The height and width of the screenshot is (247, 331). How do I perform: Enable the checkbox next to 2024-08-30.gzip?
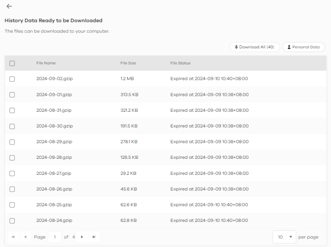[x=12, y=126]
